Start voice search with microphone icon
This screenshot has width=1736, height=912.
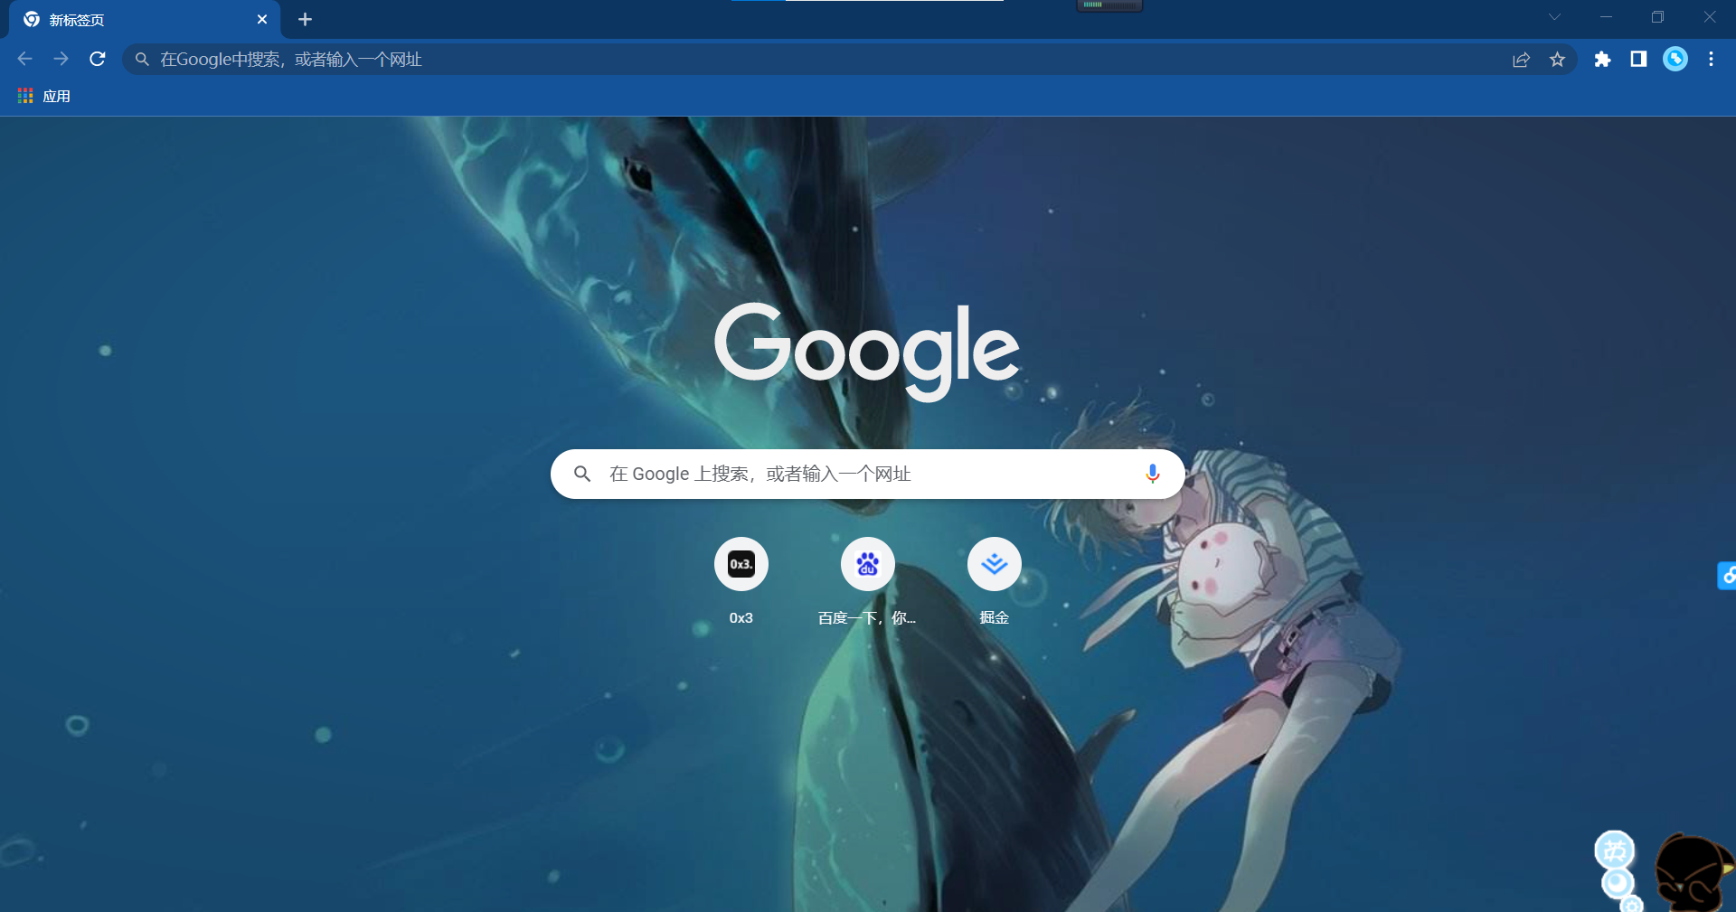point(1152,474)
